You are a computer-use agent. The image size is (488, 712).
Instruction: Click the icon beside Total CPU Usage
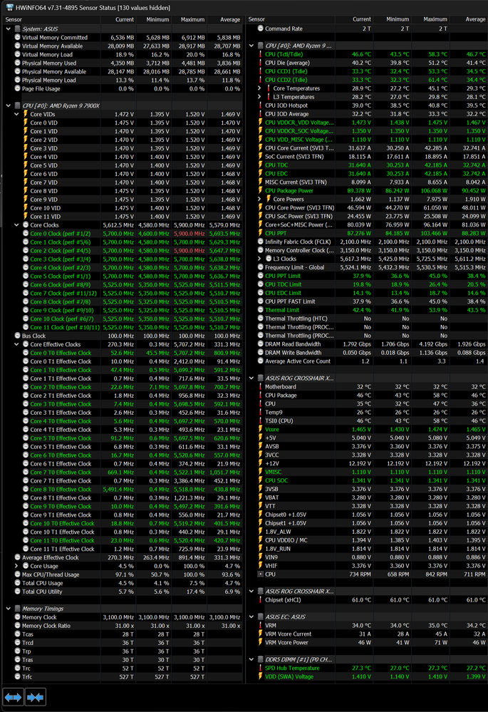pyautogui.click(x=17, y=583)
